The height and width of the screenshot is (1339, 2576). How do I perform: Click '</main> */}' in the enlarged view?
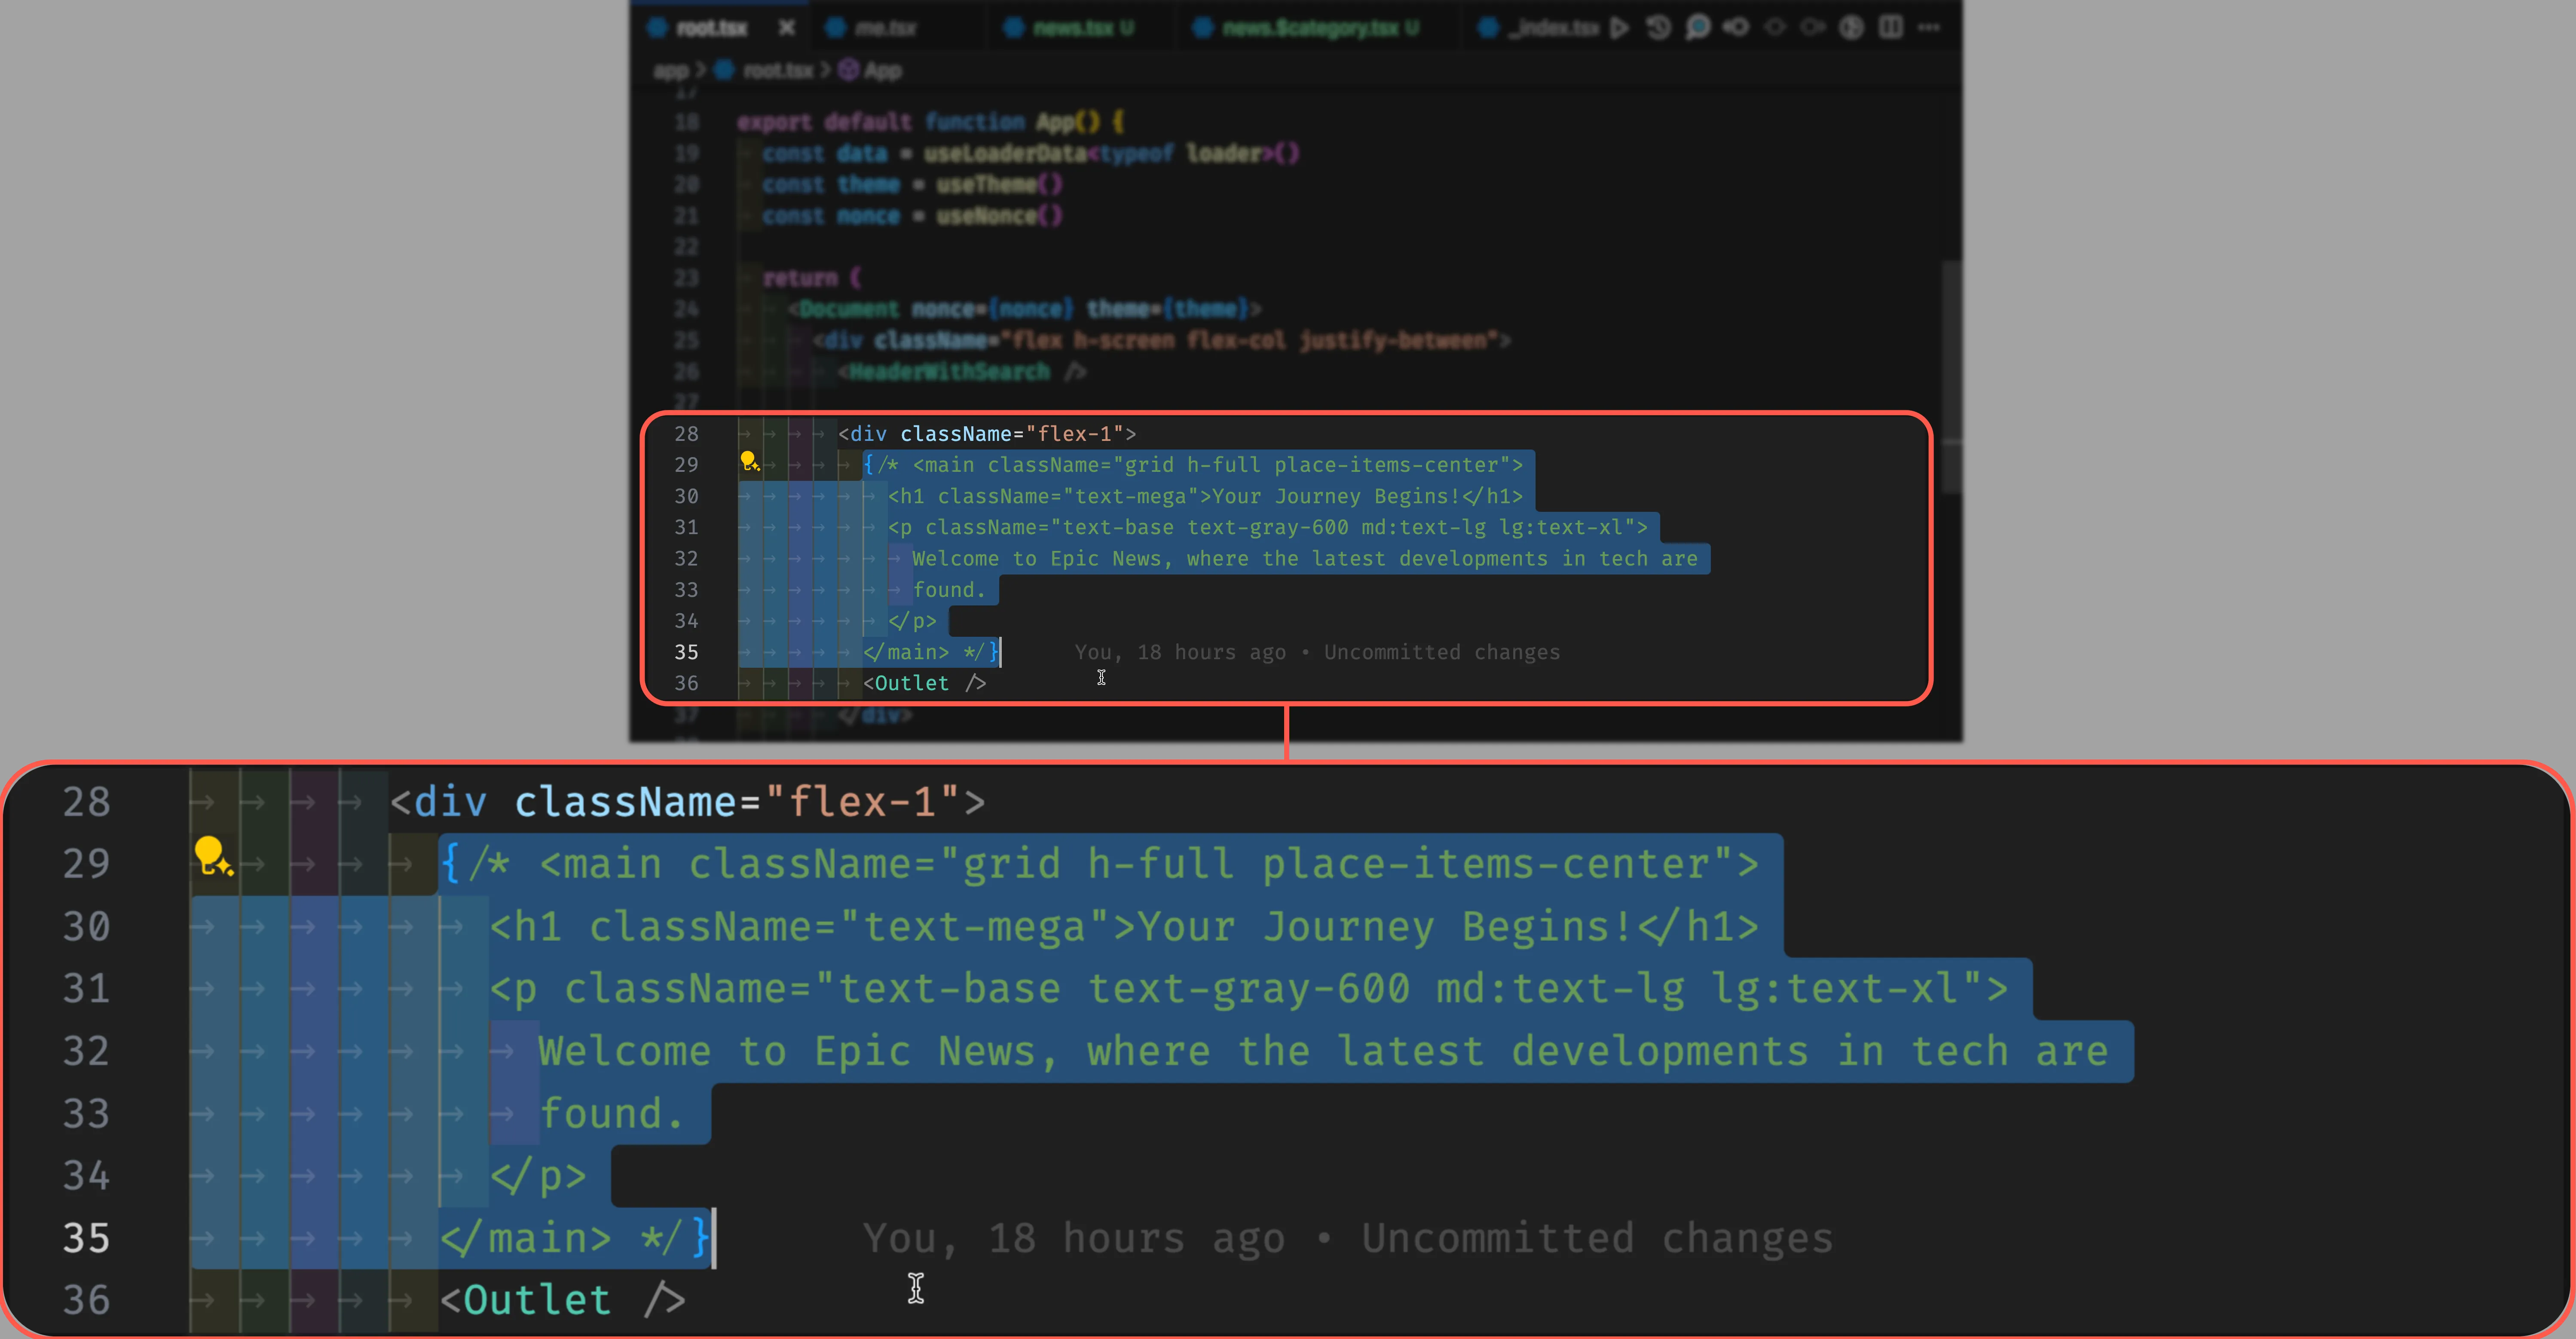click(575, 1238)
